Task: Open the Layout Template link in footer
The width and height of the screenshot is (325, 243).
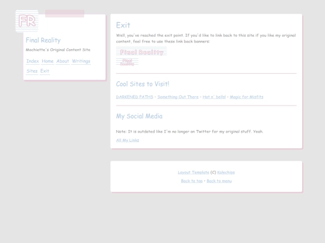Action: (193, 172)
